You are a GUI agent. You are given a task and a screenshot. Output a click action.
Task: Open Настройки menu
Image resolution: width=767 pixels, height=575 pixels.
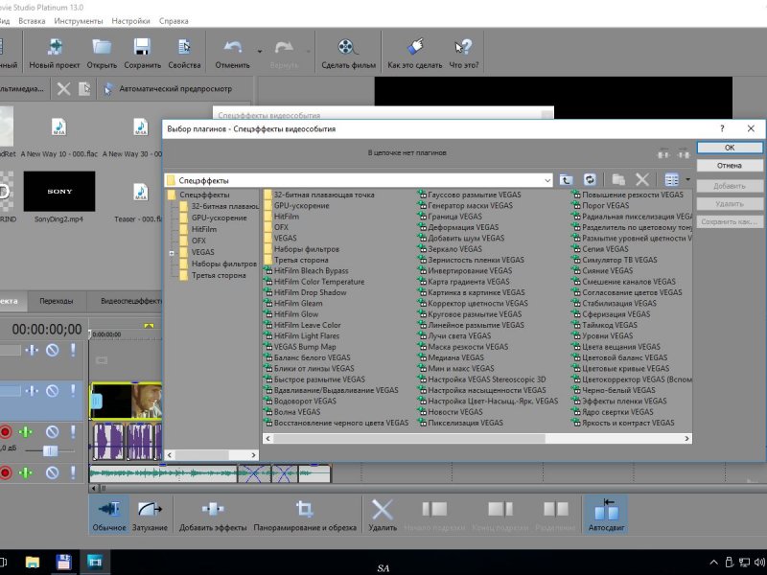(130, 21)
